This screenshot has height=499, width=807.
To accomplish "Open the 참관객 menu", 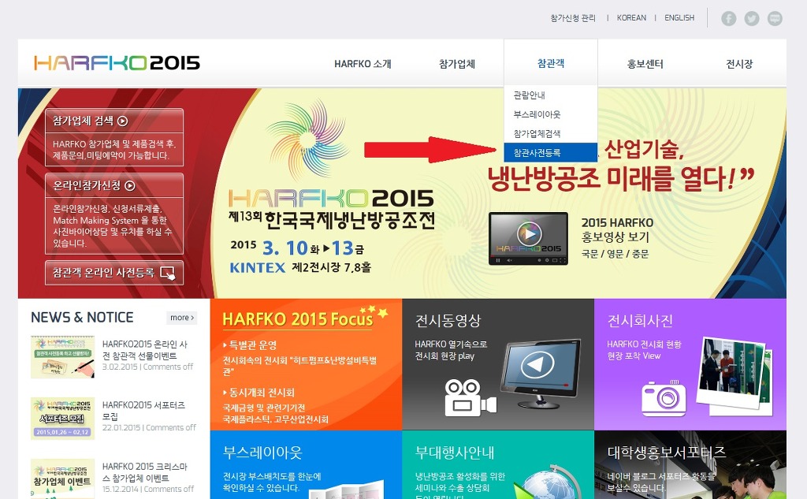I will pos(551,63).
